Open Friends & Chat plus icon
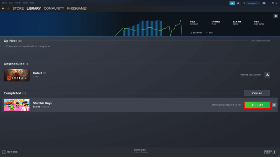 pyautogui.click(x=274, y=152)
